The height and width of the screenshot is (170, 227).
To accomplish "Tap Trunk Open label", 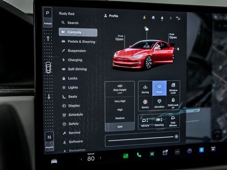I will (173, 36).
